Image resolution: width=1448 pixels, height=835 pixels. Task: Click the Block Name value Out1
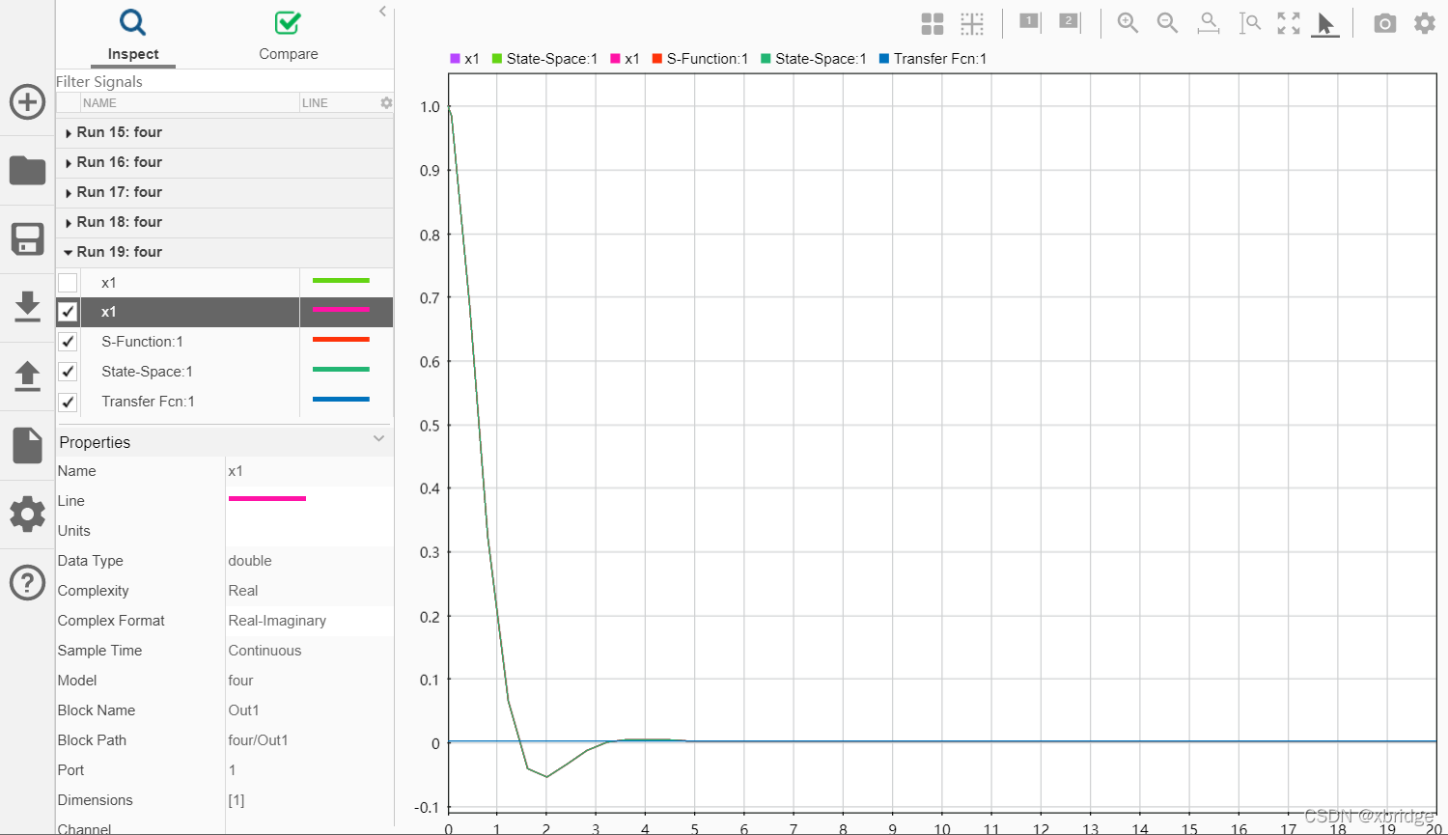coord(243,710)
